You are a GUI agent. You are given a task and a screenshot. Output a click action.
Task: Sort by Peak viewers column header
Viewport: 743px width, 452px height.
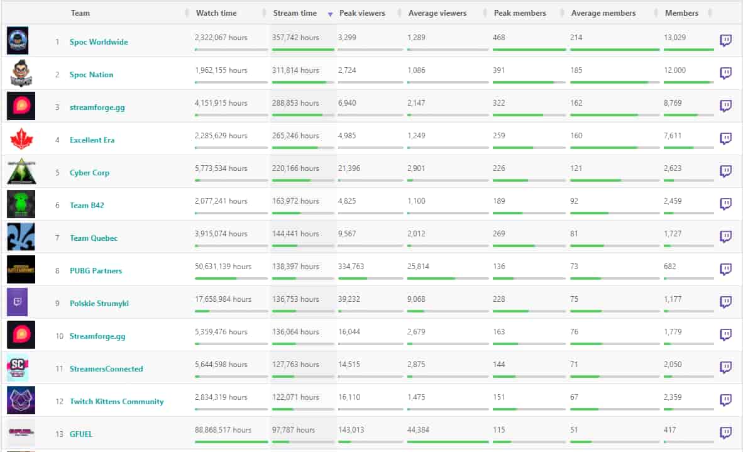tap(362, 13)
